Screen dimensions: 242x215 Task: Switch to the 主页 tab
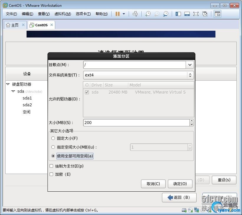click(15, 25)
